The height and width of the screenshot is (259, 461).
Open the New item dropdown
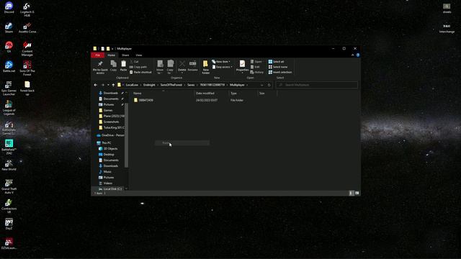pyautogui.click(x=221, y=62)
